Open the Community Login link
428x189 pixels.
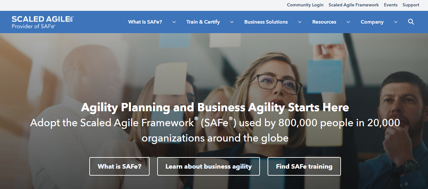click(x=305, y=5)
